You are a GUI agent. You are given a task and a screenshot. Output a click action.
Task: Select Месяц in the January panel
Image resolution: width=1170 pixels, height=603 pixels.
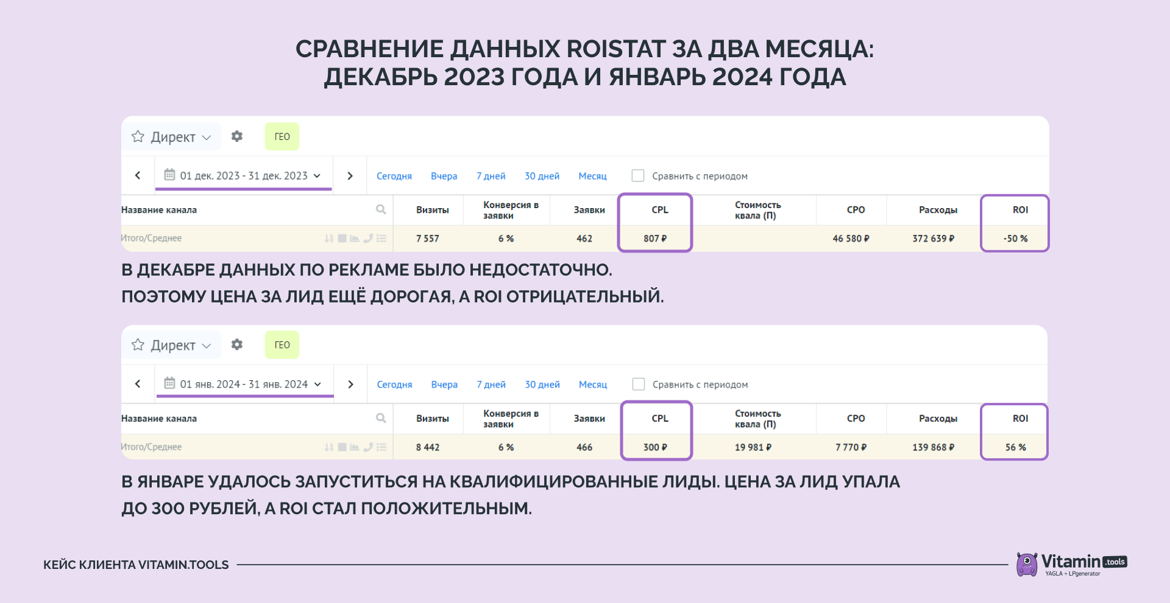(x=593, y=385)
